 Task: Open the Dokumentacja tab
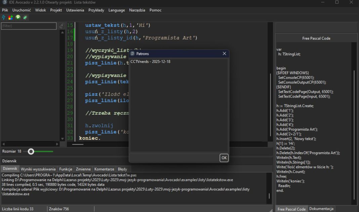(x=321, y=209)
